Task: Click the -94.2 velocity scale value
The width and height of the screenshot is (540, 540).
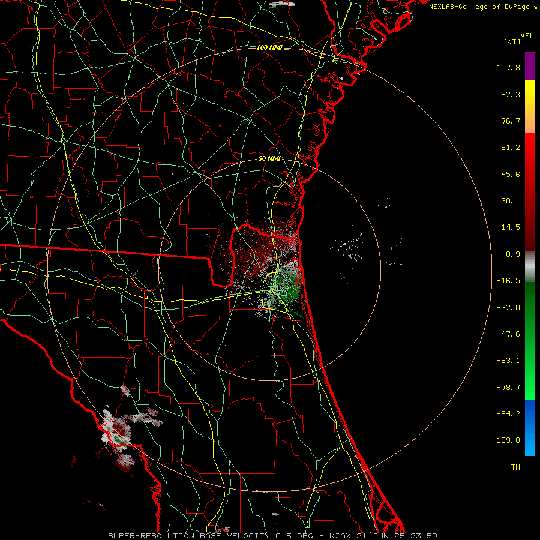Action: pyautogui.click(x=508, y=414)
